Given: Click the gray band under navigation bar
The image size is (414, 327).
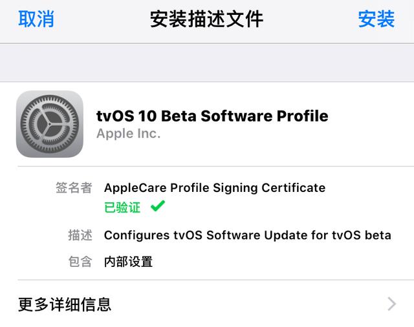Looking at the screenshot, I should pyautogui.click(x=207, y=63).
